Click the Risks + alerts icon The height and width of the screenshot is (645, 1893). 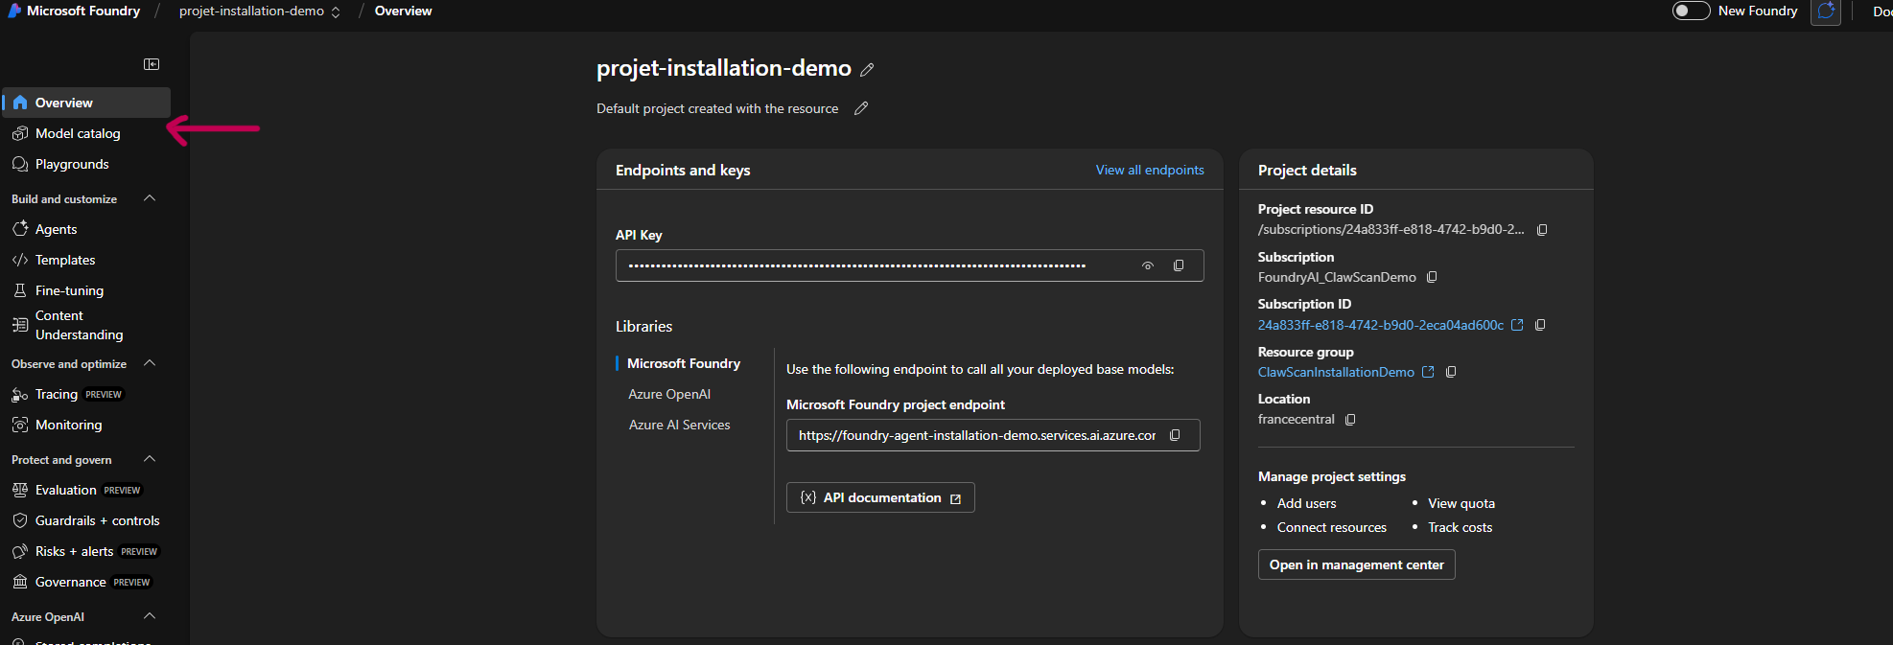[x=20, y=551]
